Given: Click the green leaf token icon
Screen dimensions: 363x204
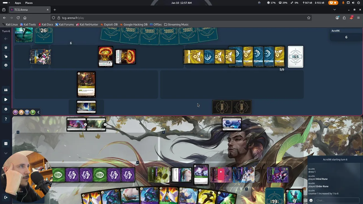Looking at the screenshot, I should click(x=33, y=112).
